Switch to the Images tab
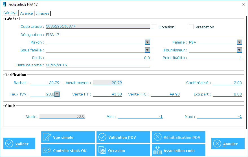 43,13
